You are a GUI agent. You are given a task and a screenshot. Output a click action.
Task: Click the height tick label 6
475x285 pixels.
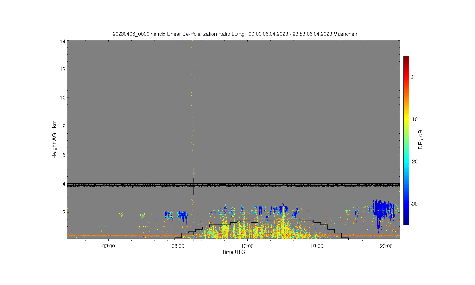point(64,155)
